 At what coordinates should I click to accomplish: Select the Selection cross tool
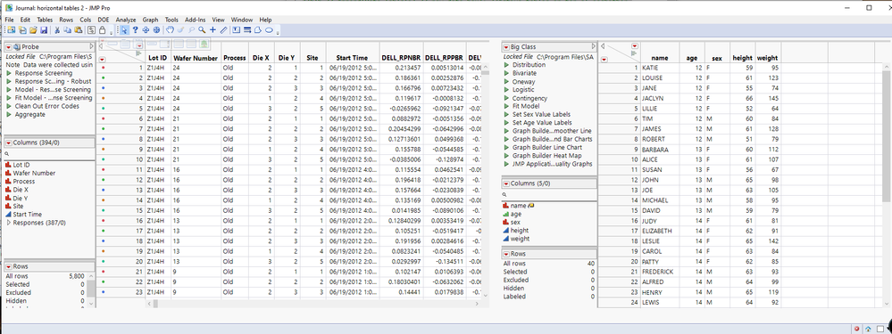coord(146,30)
